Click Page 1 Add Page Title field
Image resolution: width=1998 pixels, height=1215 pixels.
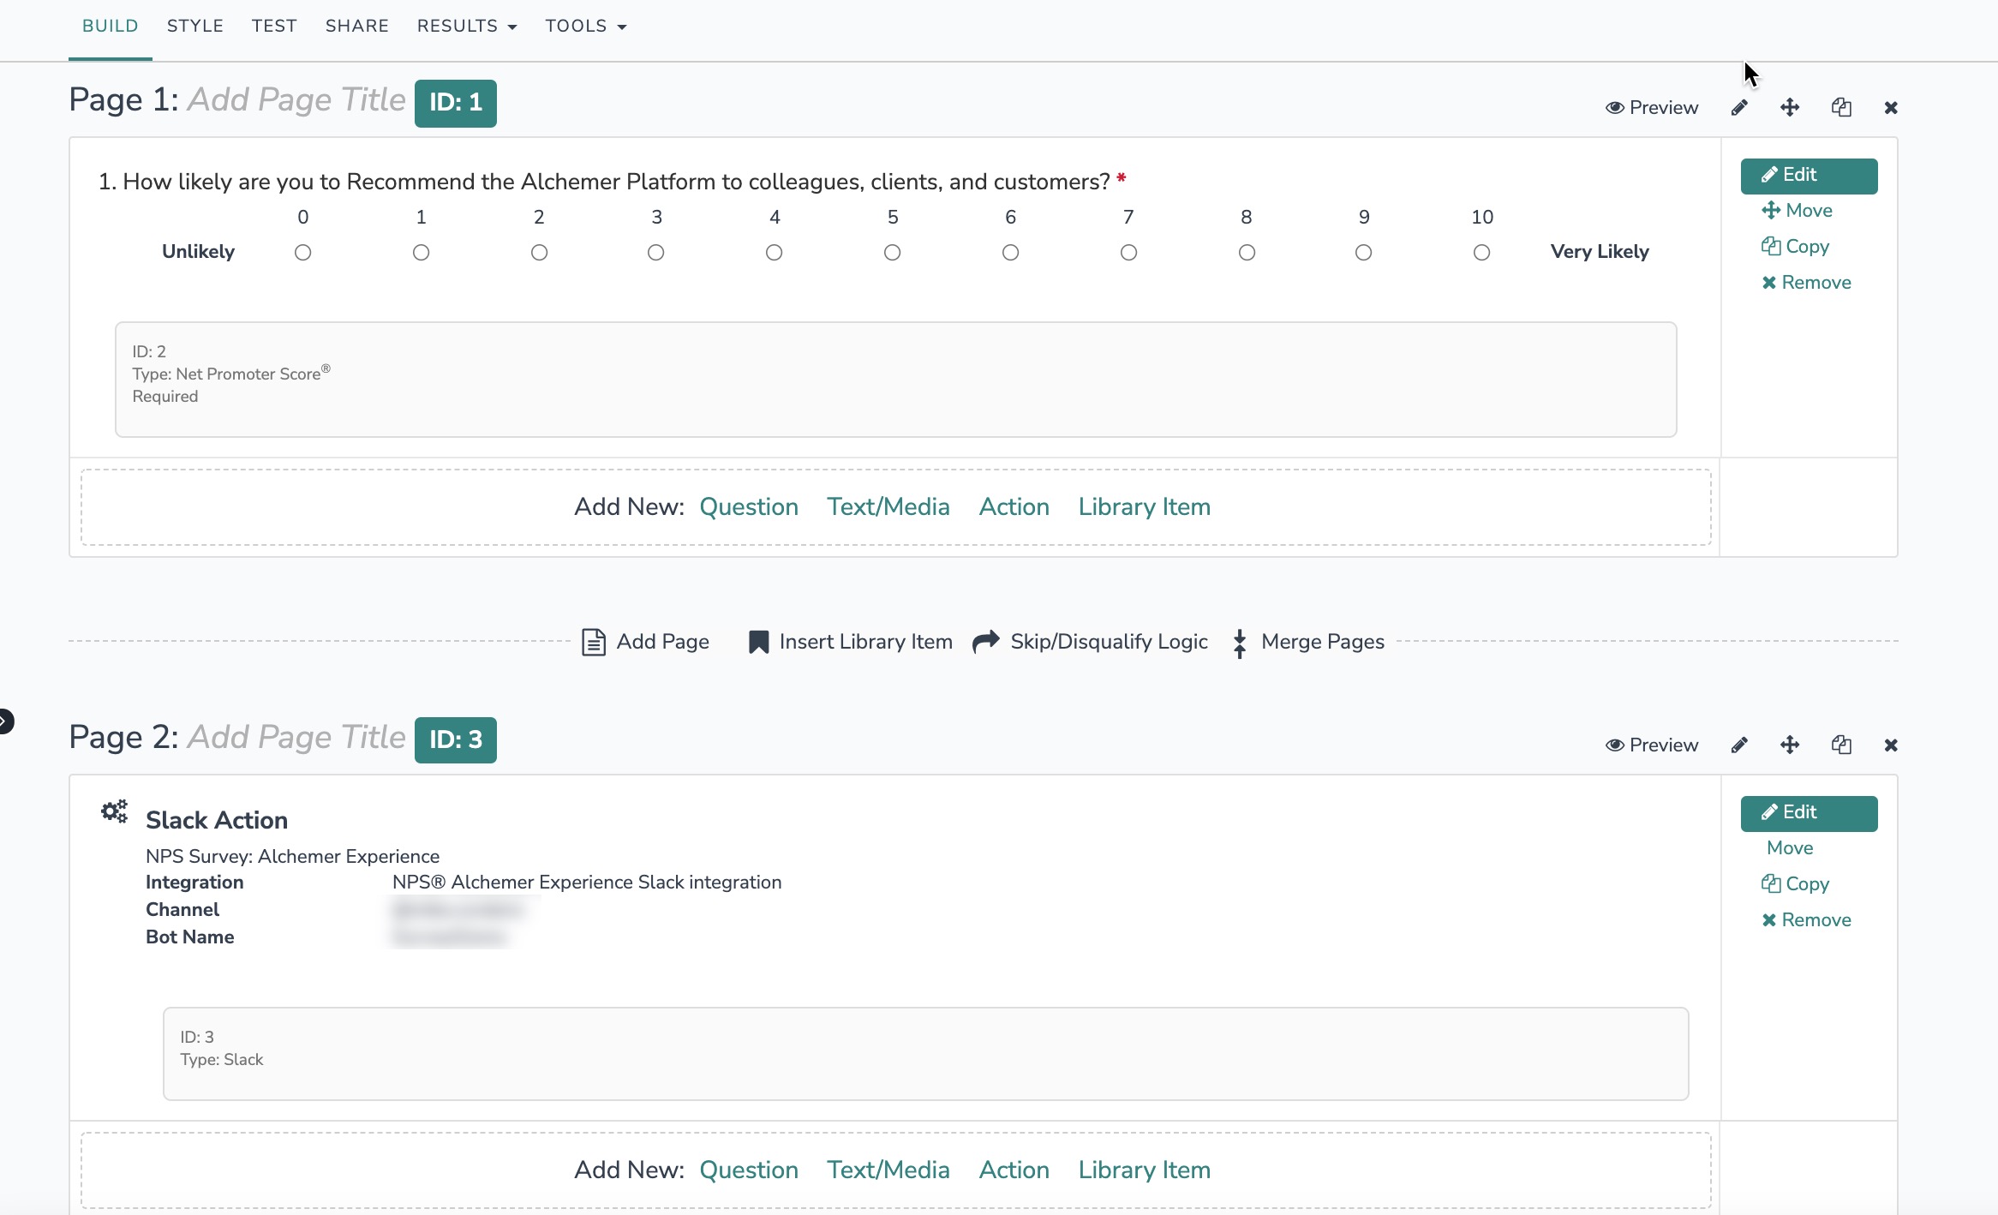coord(296,100)
